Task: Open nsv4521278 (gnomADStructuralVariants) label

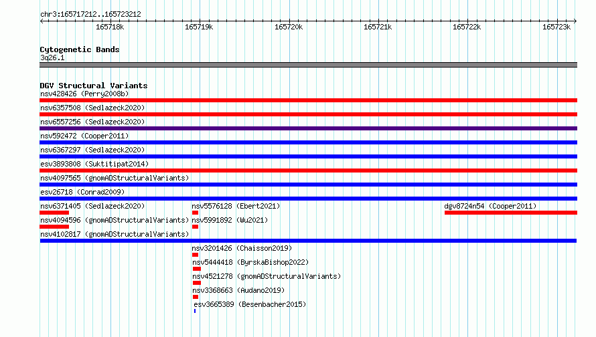Action: click(x=267, y=276)
